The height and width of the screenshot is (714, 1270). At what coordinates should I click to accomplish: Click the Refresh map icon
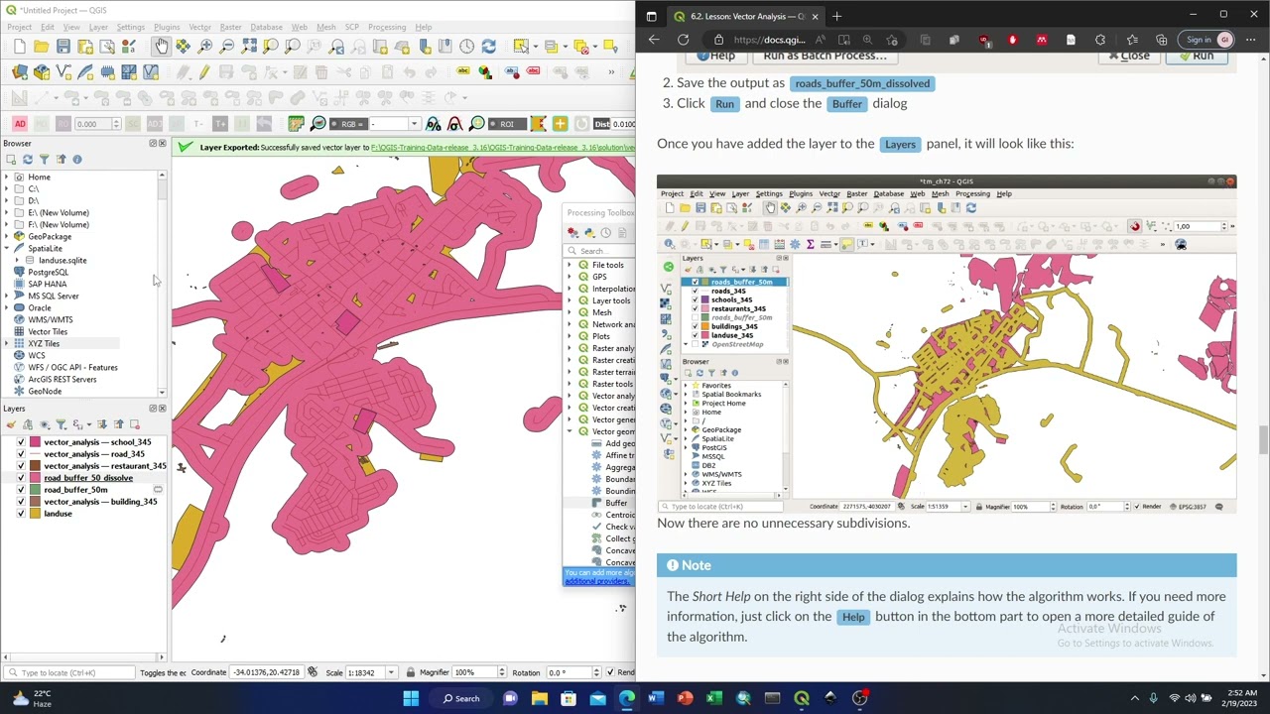[x=488, y=47]
